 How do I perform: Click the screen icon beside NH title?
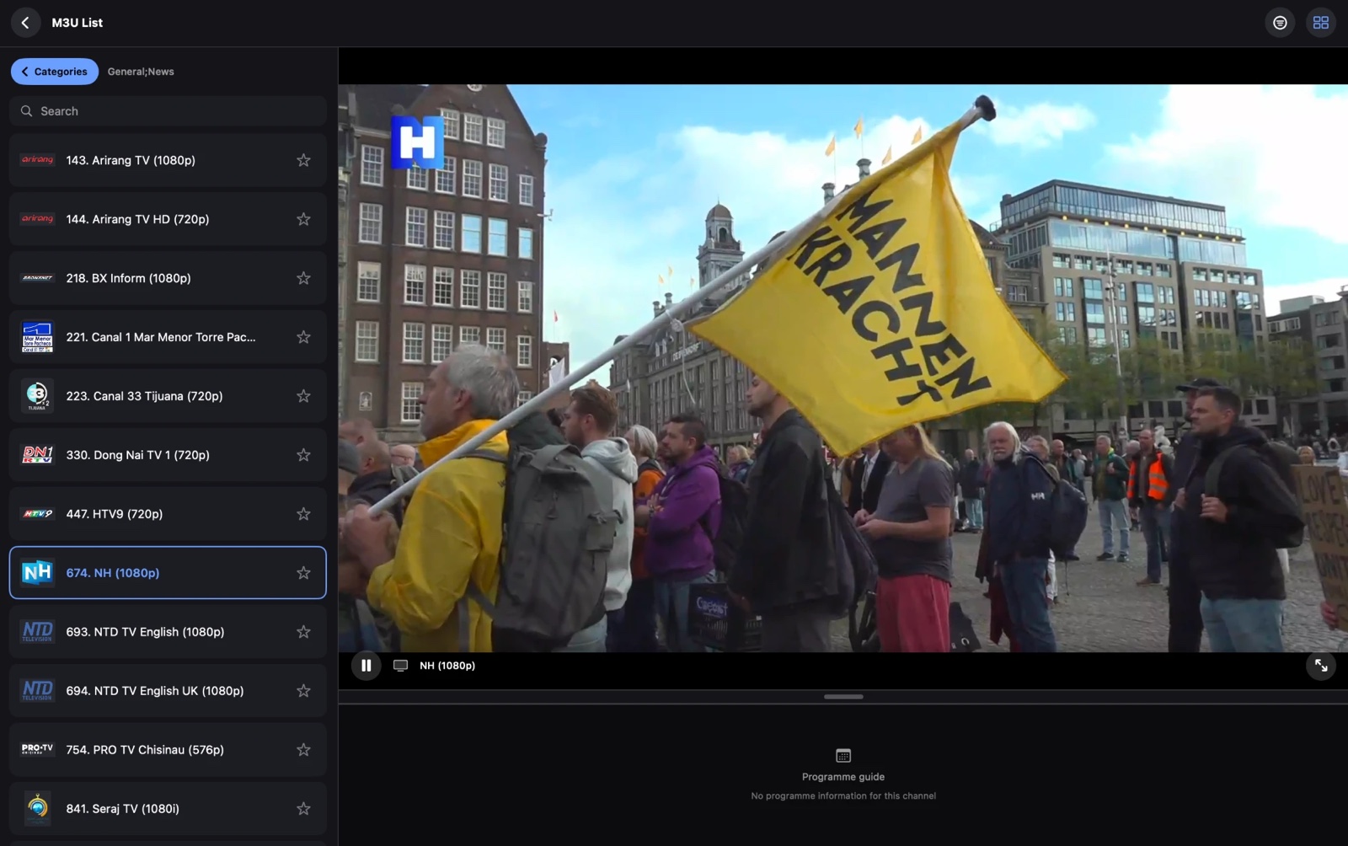point(401,666)
